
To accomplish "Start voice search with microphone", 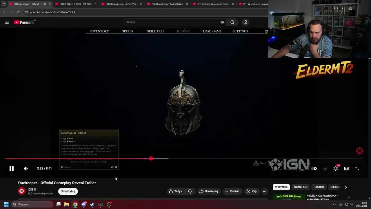I will tap(245, 22).
